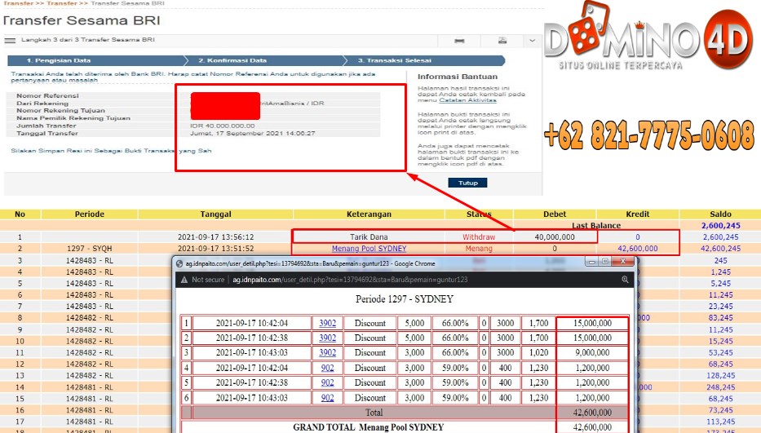Click GRAND TOTAL Menang Pool SYDNEY text

pyautogui.click(x=369, y=427)
